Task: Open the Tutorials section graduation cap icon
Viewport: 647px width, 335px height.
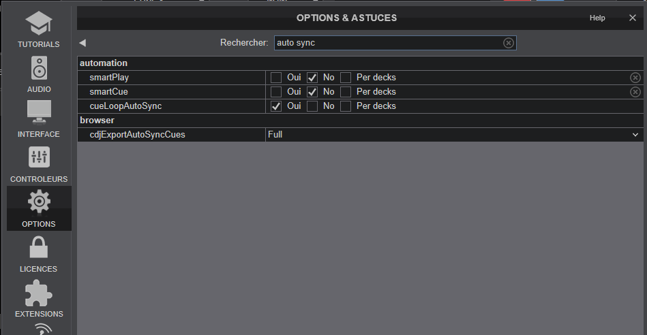Action: 38,23
